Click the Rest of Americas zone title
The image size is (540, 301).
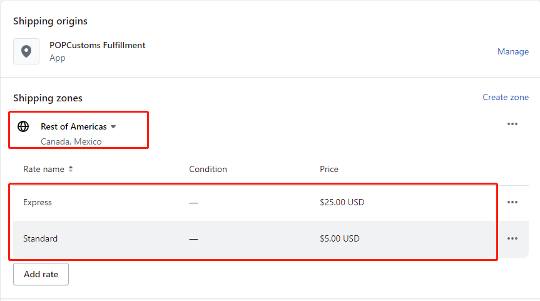pyautogui.click(x=74, y=126)
